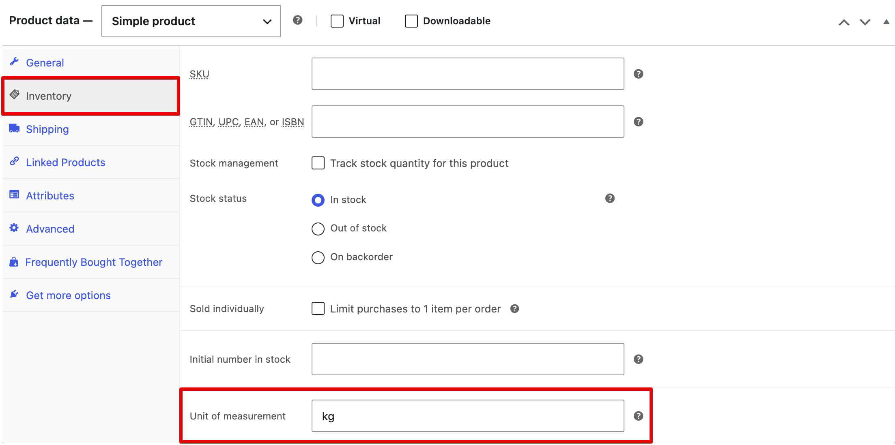Select the Out of stock radio option
This screenshot has width=895, height=445.
click(318, 229)
